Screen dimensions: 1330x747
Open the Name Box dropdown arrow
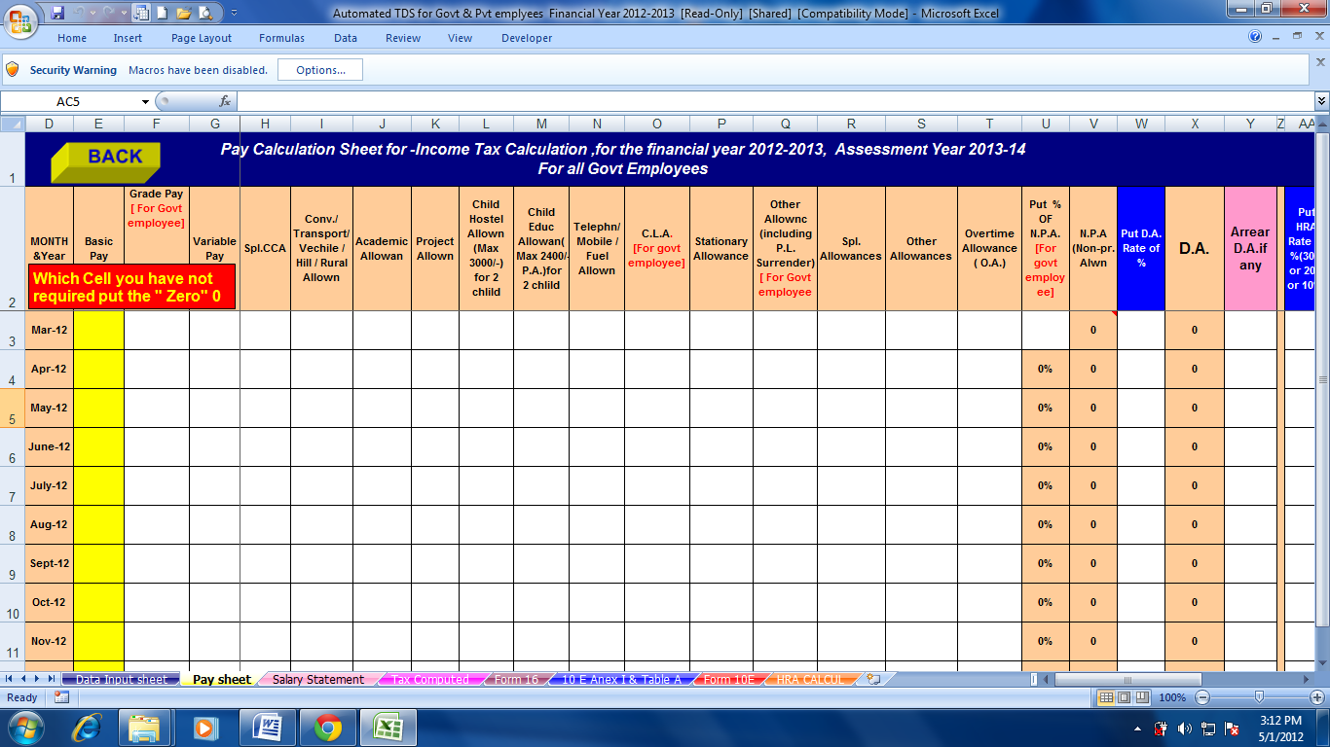[x=146, y=101]
